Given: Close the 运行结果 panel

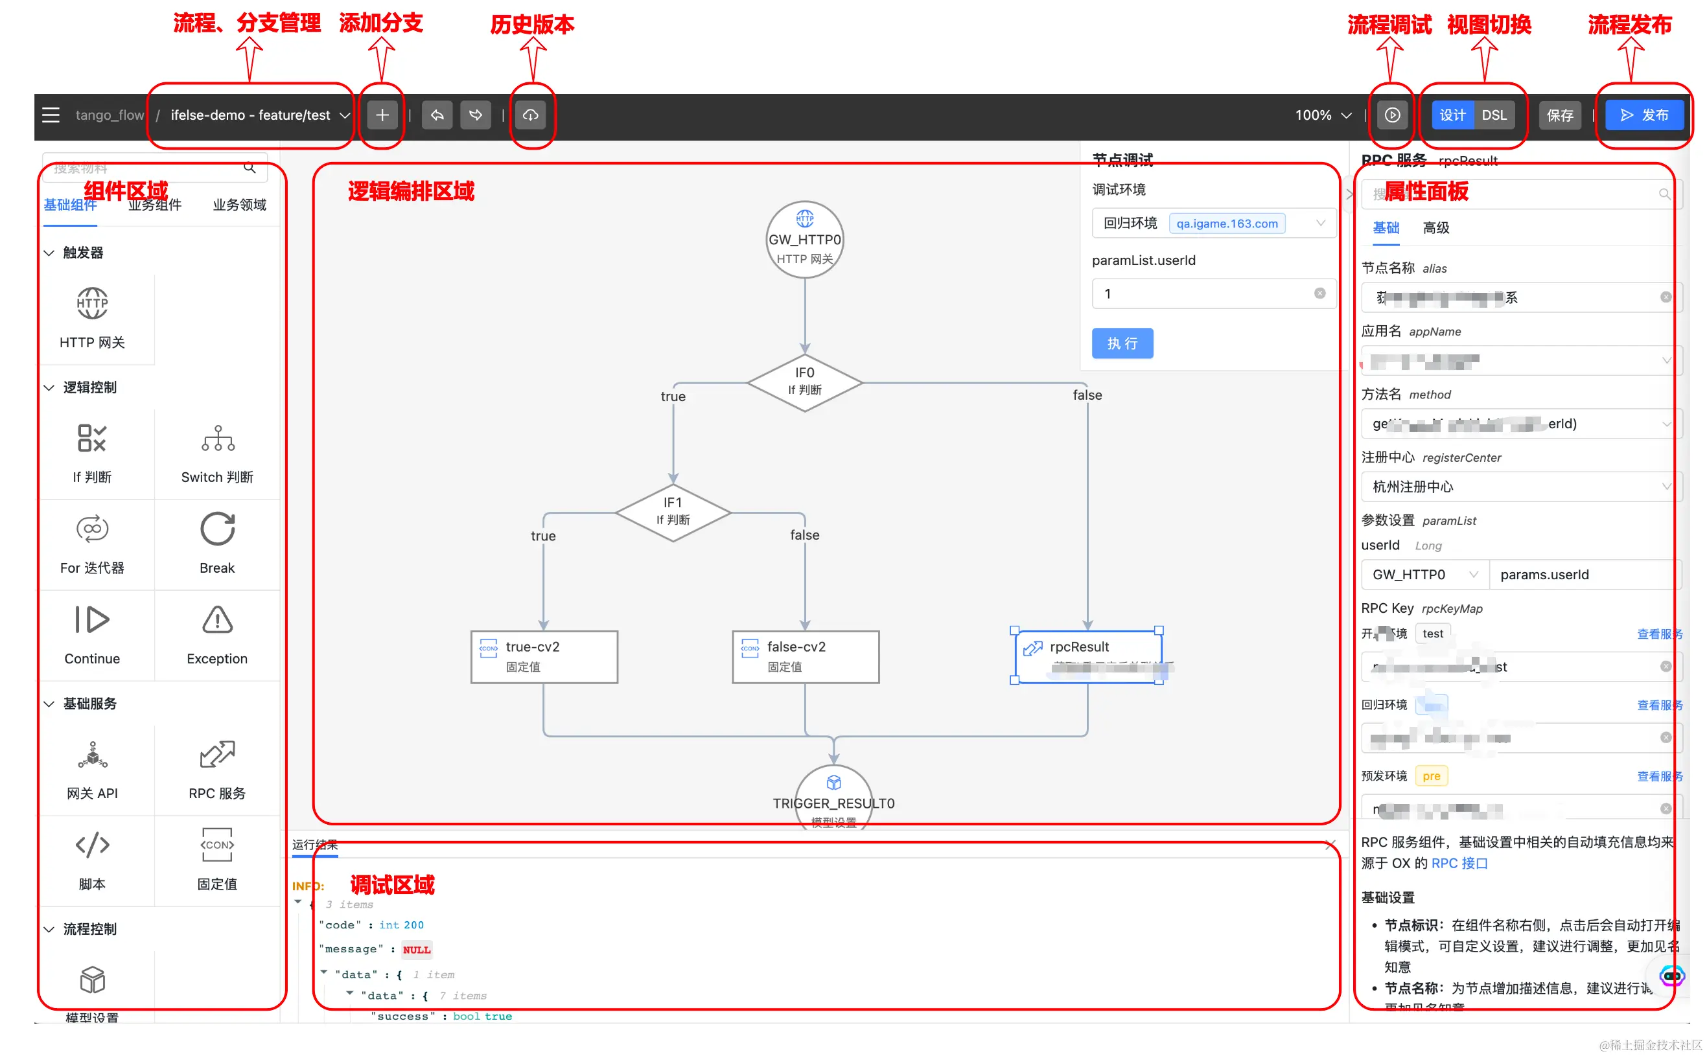Looking at the screenshot, I should coord(1330,845).
